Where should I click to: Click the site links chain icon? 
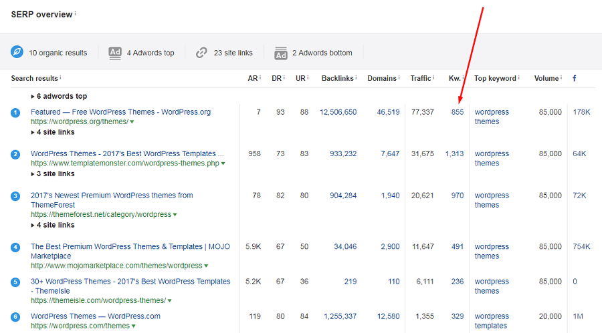[x=201, y=53]
